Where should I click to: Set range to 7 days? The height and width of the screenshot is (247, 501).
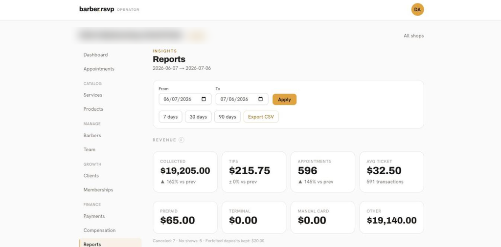pyautogui.click(x=170, y=117)
